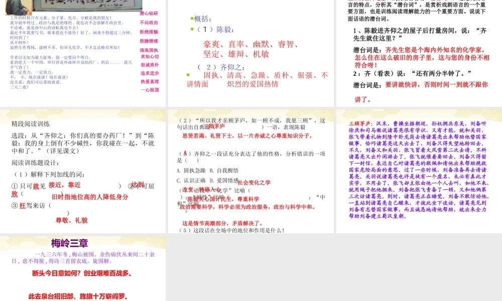
Task: Click the red answer 接近，靠近
Action: coord(64,185)
